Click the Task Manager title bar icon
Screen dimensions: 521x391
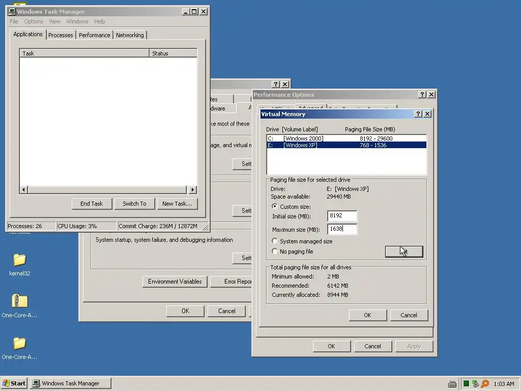tap(12, 12)
